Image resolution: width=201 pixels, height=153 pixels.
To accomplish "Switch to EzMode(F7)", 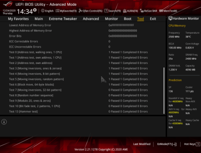I will coord(167,144).
